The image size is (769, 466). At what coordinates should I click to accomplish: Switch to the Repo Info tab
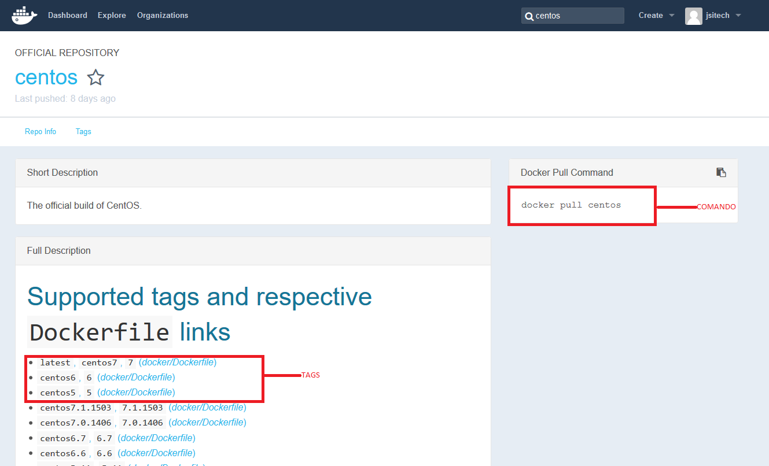pyautogui.click(x=41, y=132)
